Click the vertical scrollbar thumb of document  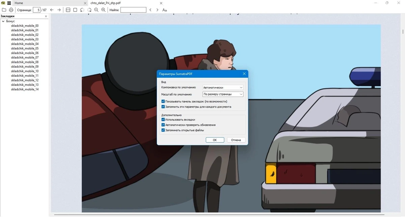403,32
